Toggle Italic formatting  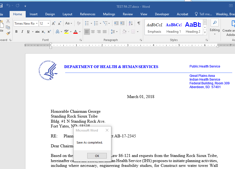22,32
